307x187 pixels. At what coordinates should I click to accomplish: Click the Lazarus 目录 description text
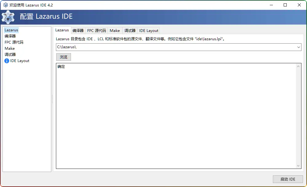pos(140,39)
